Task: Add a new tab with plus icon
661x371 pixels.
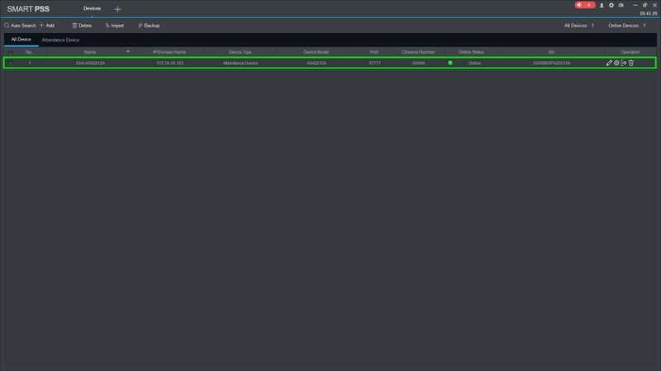Action: (x=117, y=9)
